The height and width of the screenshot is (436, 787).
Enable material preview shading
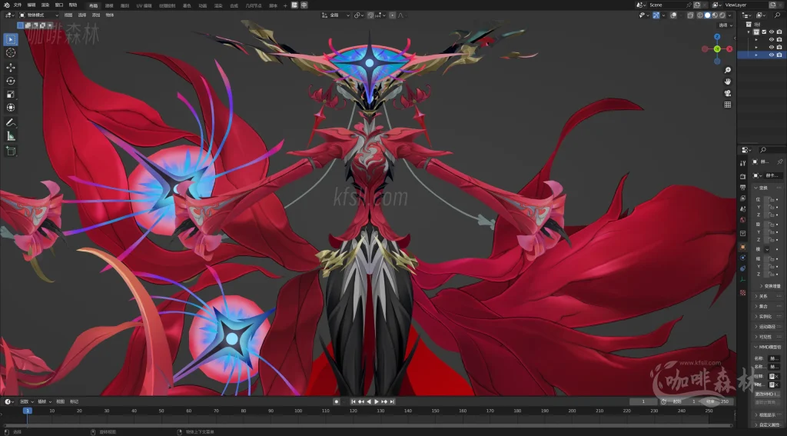point(715,15)
